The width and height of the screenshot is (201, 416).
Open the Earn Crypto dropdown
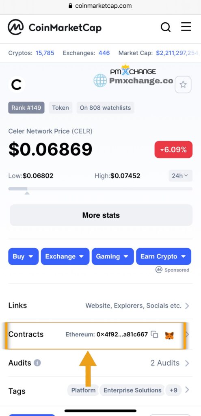click(x=164, y=256)
